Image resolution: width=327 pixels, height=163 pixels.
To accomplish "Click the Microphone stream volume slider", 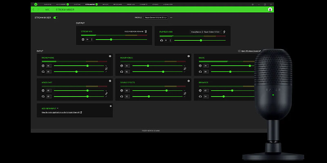I will (x=79, y=66).
